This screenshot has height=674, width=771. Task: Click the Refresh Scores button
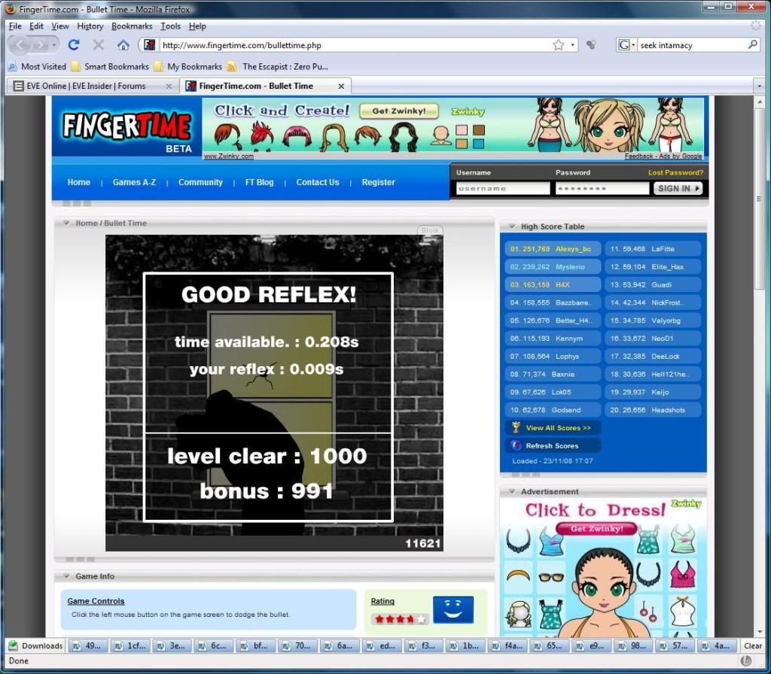[x=551, y=446]
